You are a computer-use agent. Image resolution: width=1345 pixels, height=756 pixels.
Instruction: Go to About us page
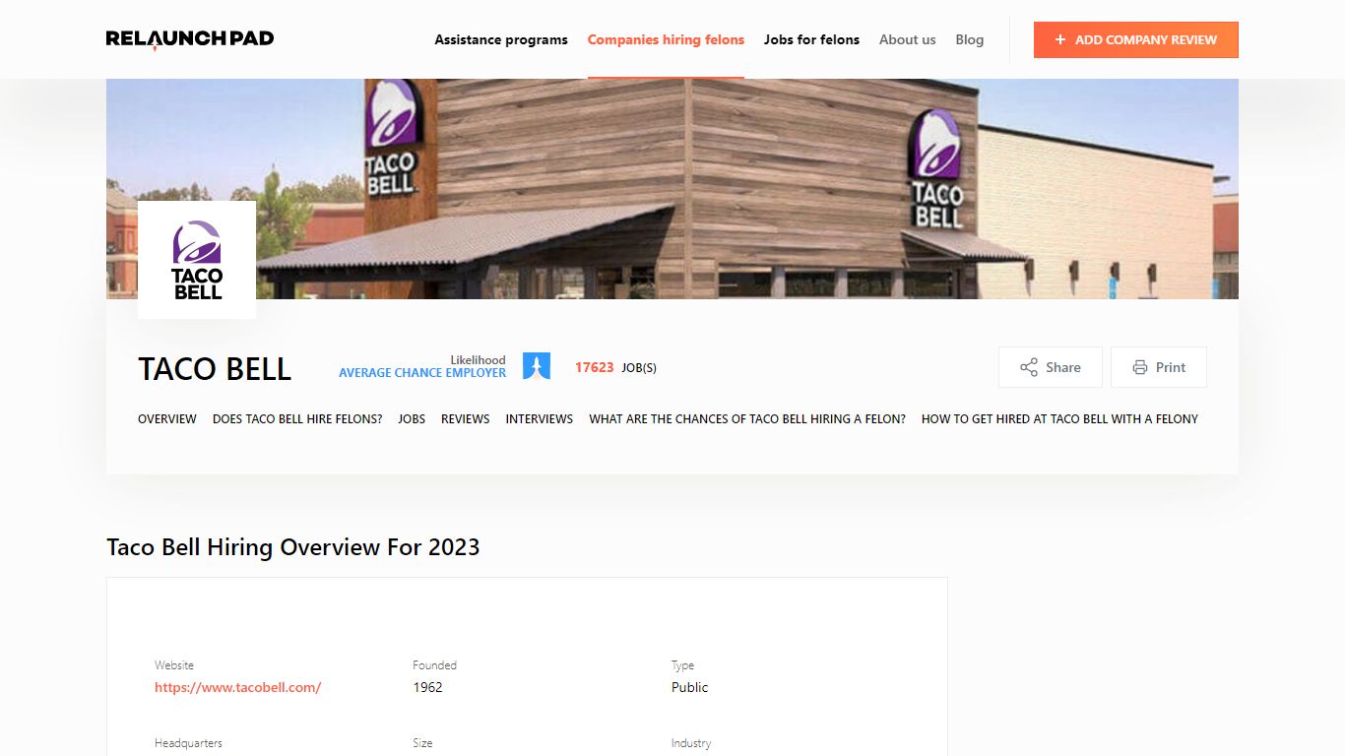(907, 39)
